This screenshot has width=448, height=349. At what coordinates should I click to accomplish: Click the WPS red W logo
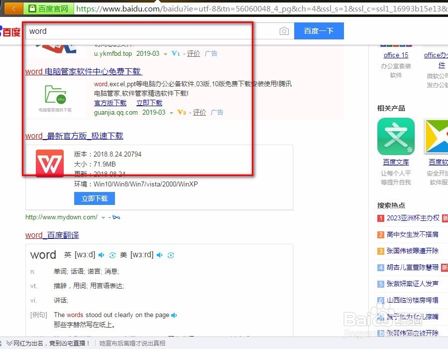tap(50, 164)
